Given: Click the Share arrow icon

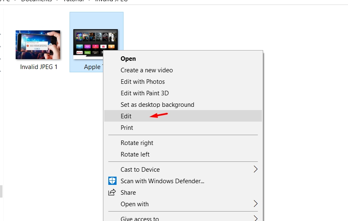Looking at the screenshot, I should pyautogui.click(x=112, y=192).
